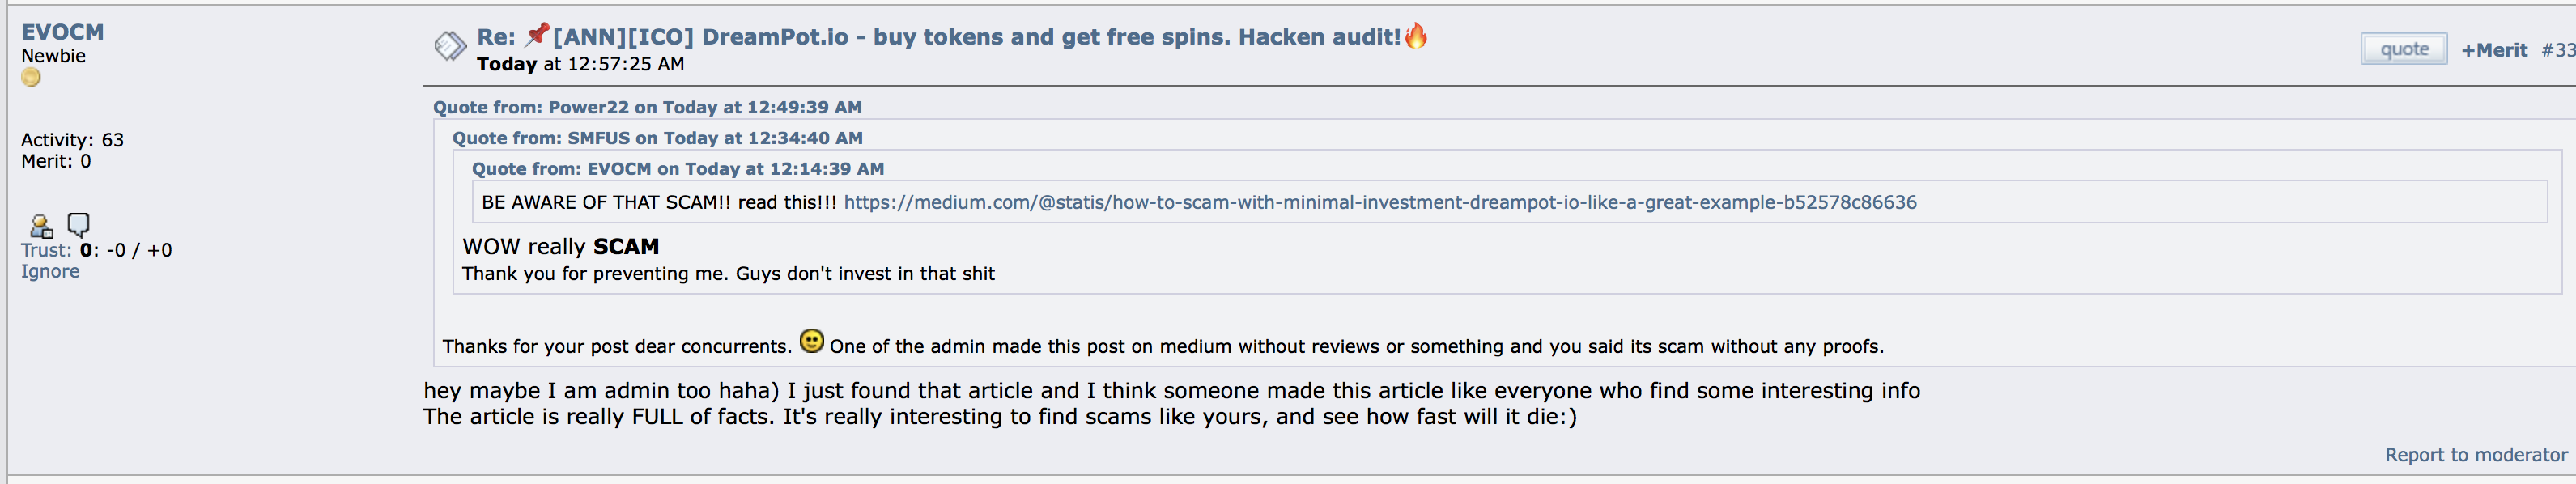Click the yellow smiley emoticon

coord(812,341)
